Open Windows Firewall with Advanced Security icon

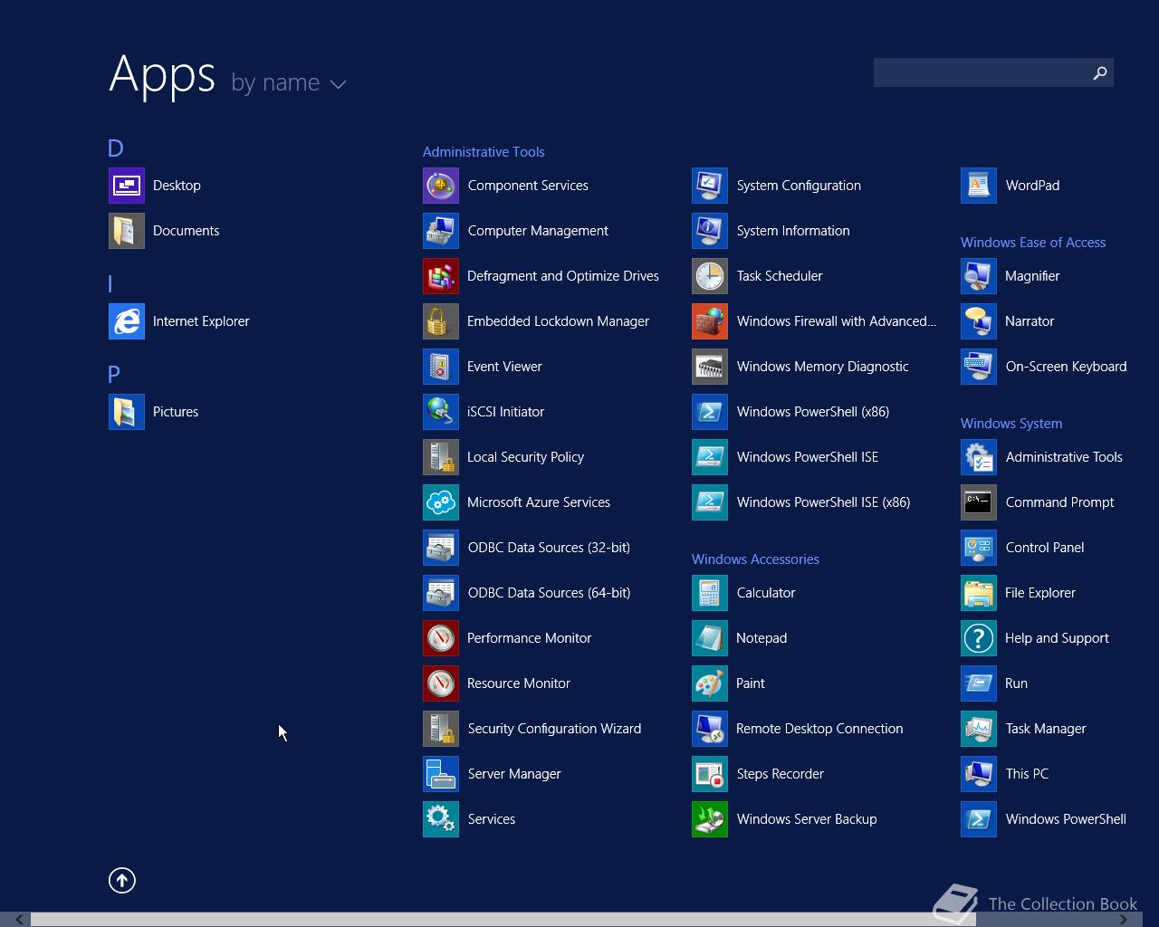pyautogui.click(x=710, y=321)
